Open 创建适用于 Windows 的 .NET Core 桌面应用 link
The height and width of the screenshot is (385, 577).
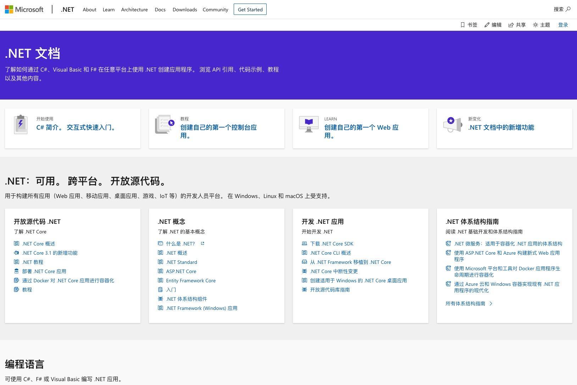(359, 281)
